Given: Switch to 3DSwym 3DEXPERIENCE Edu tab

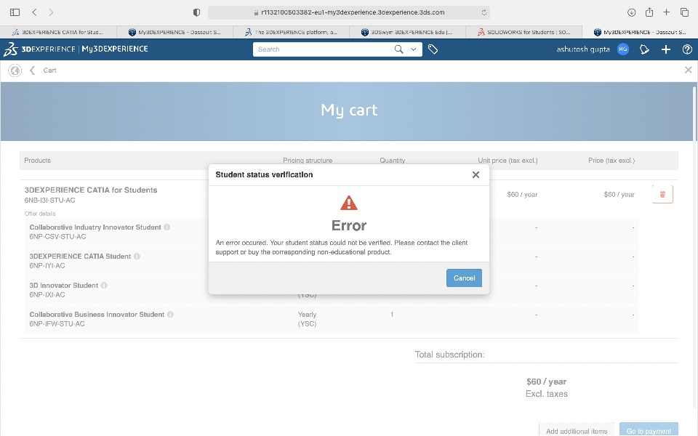Looking at the screenshot, I should [407, 32].
